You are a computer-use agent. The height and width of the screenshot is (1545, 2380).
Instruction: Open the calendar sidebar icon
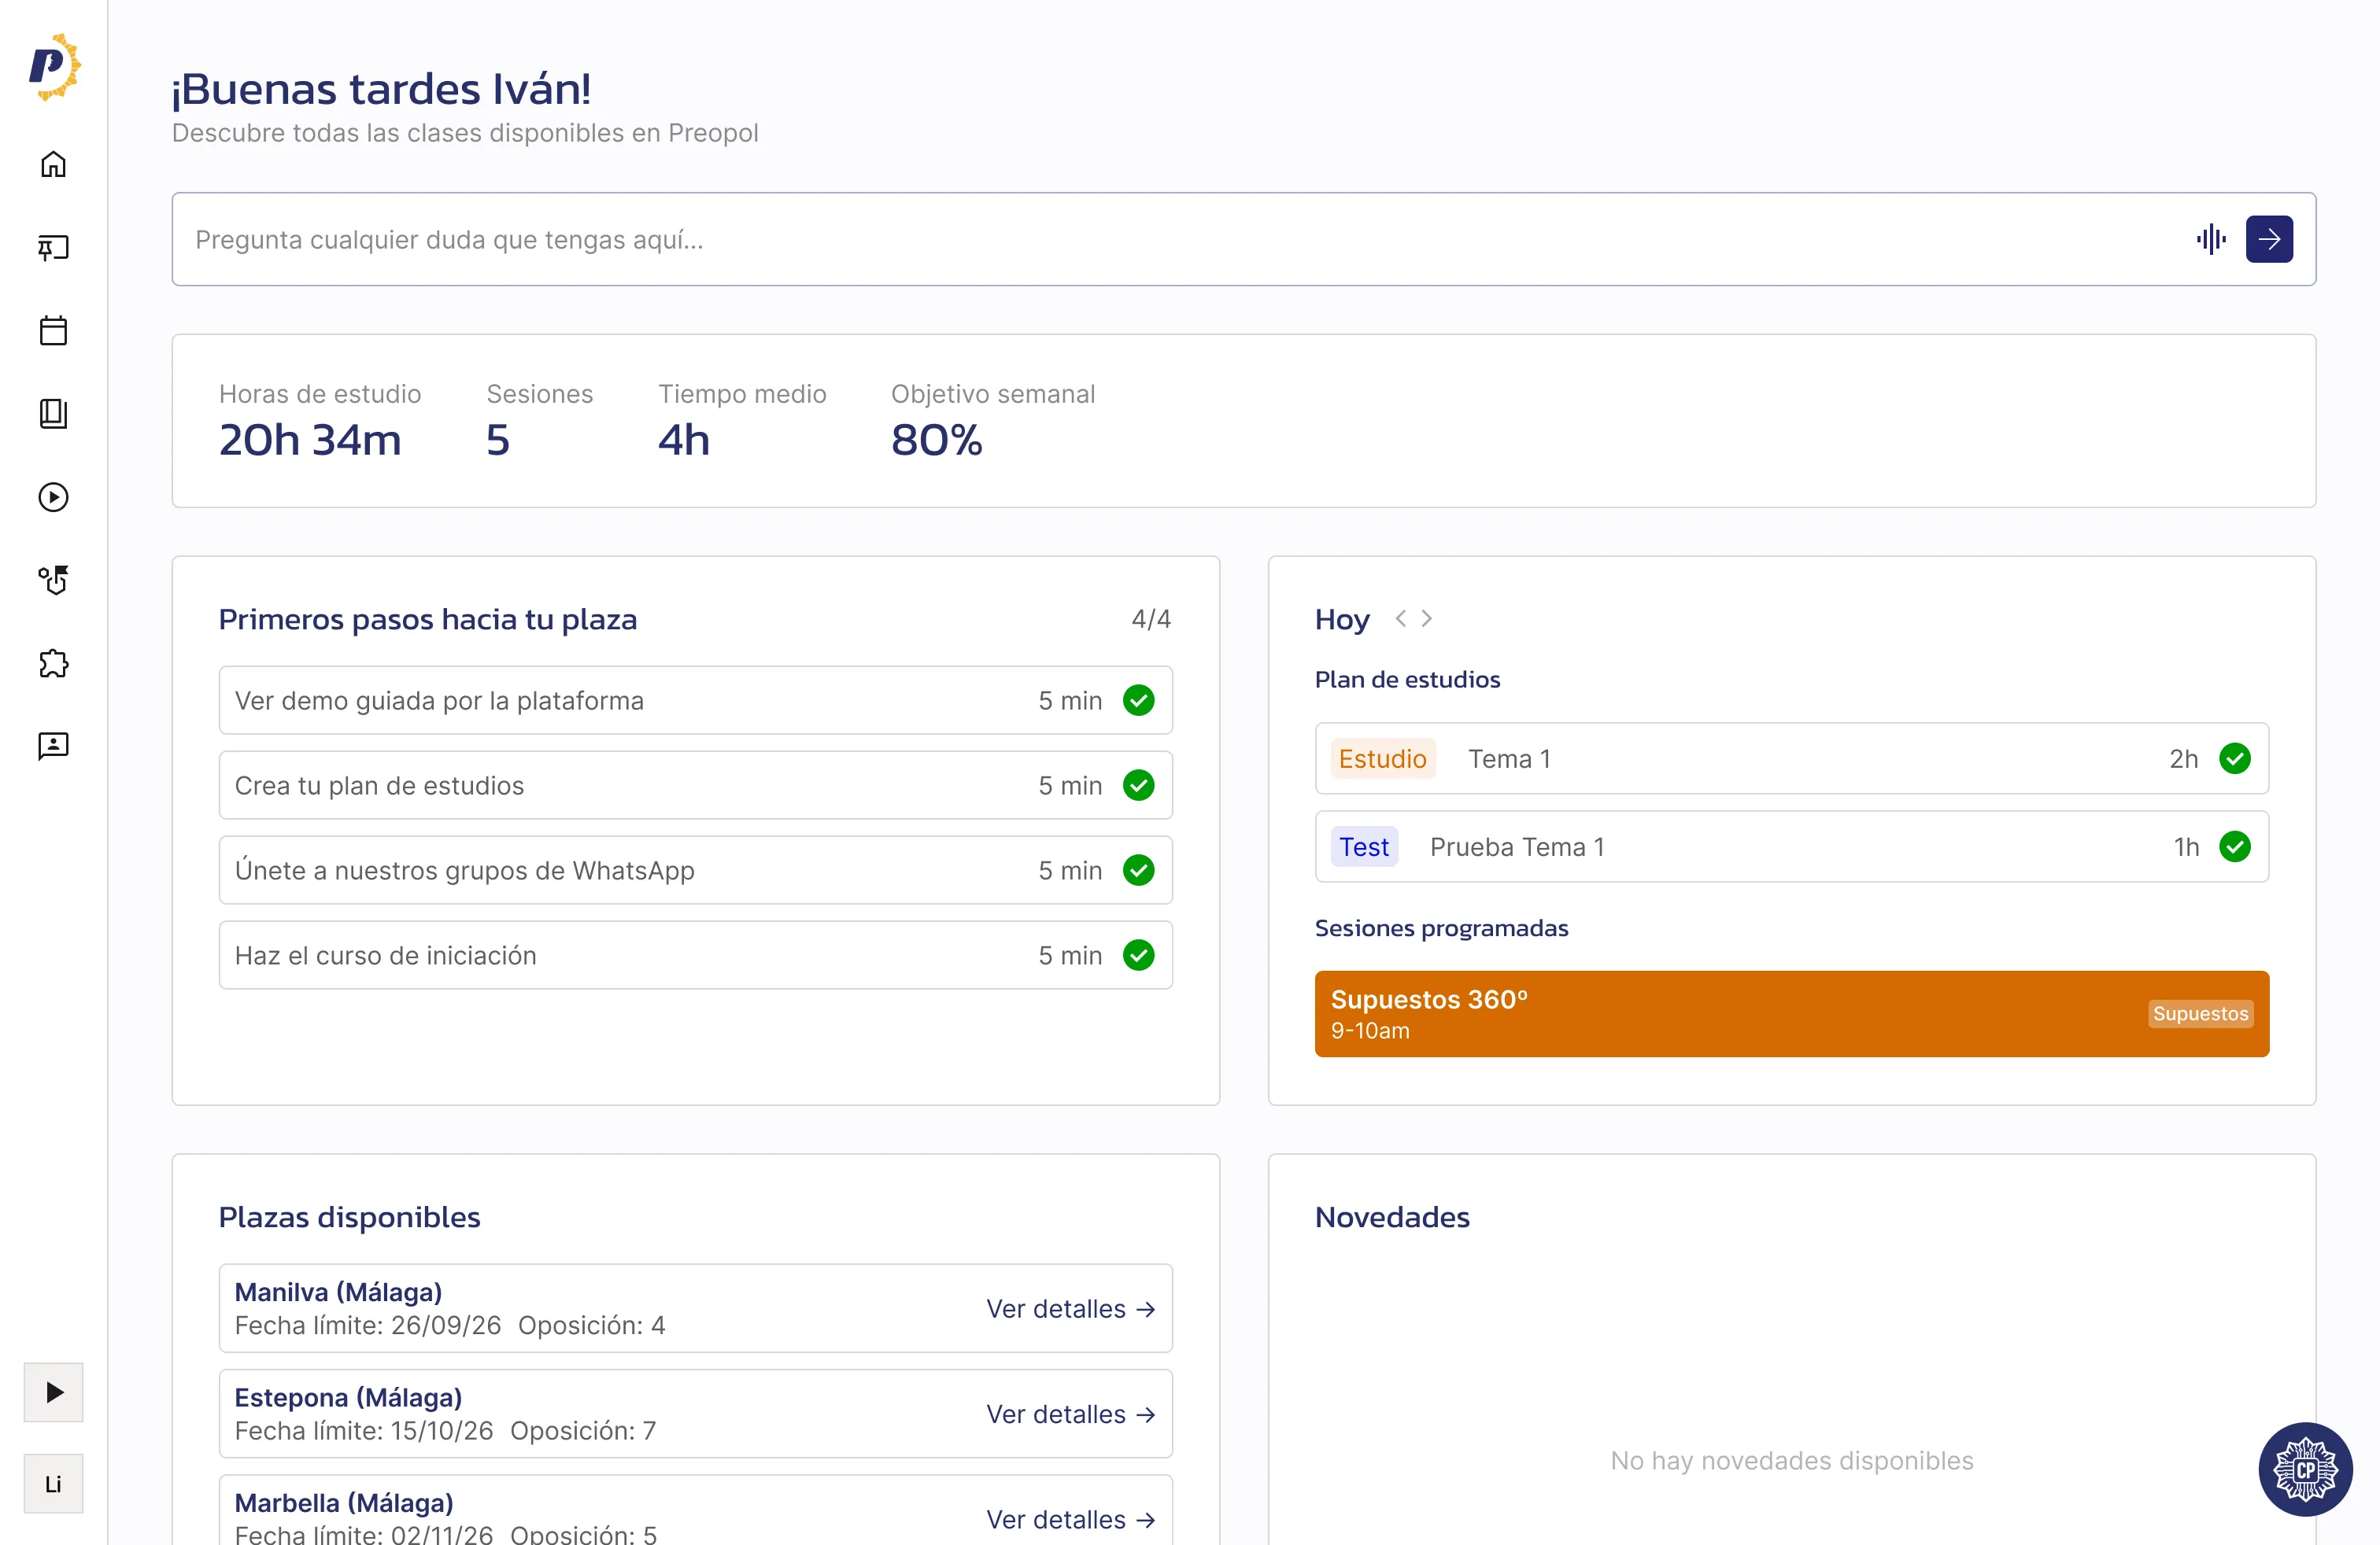(53, 330)
